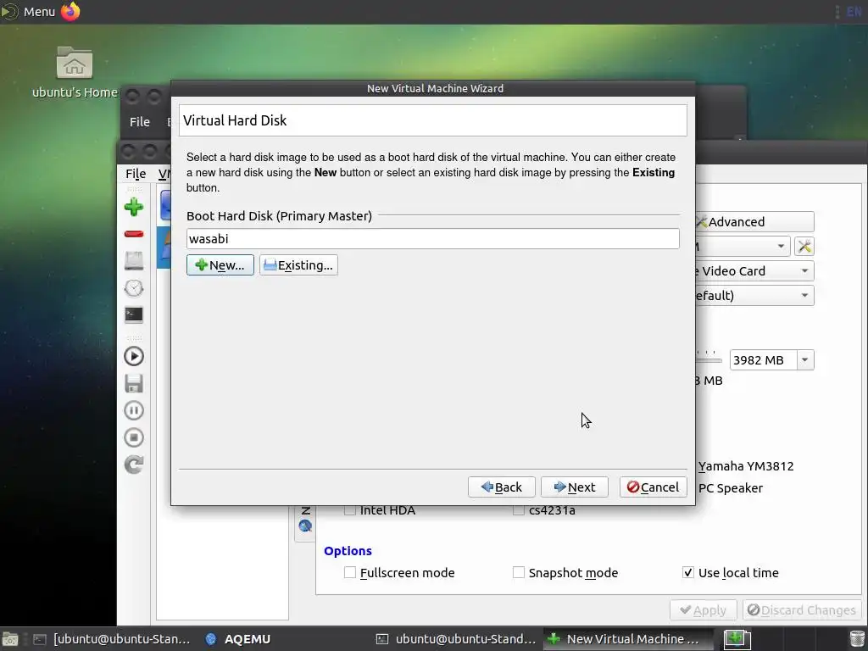Screen dimensions: 868x651
Task: Toggle the Snapshot mode checkbox
Action: 519,572
